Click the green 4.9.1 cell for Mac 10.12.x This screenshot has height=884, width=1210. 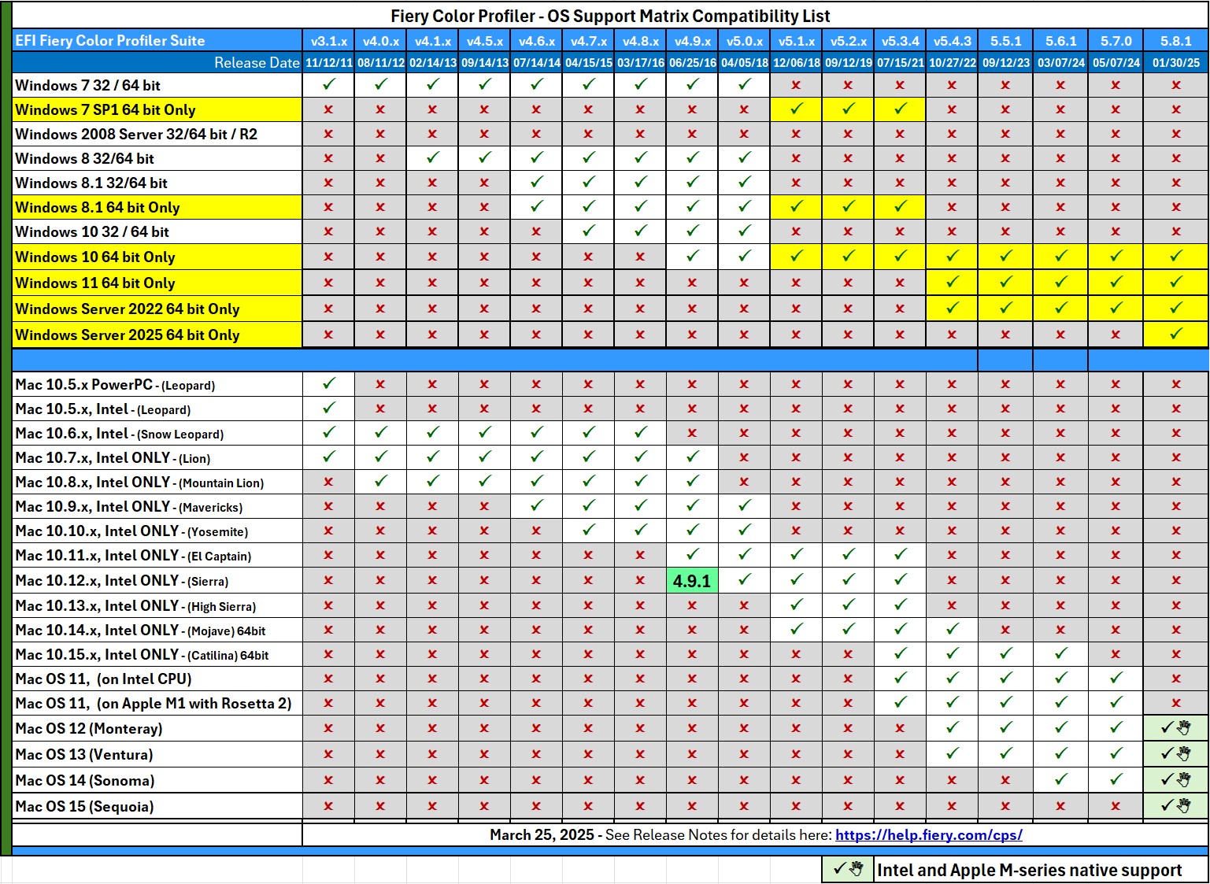pyautogui.click(x=692, y=581)
